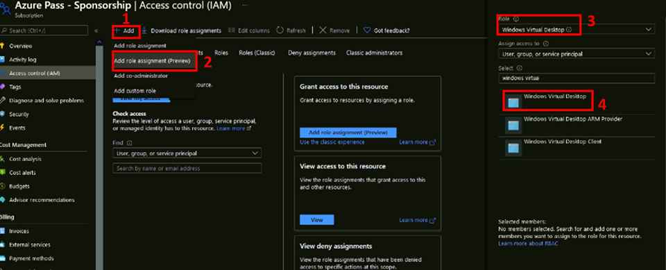Open Diagnose and solve problems wrench icon
The image size is (666, 270).
tap(2, 101)
